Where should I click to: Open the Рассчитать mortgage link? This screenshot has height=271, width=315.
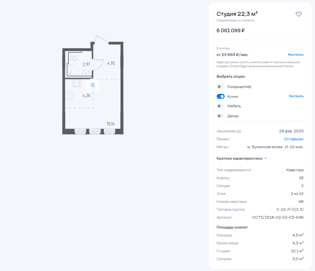pyautogui.click(x=296, y=55)
